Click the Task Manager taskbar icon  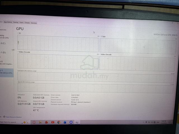77,122
